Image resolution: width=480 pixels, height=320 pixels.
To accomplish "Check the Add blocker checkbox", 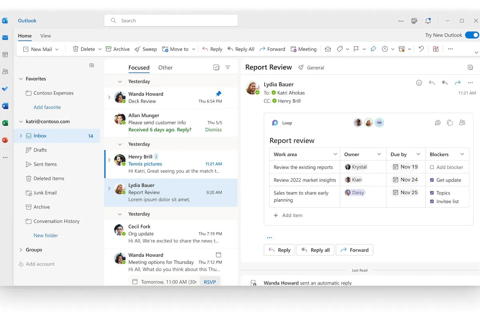I will (x=432, y=167).
